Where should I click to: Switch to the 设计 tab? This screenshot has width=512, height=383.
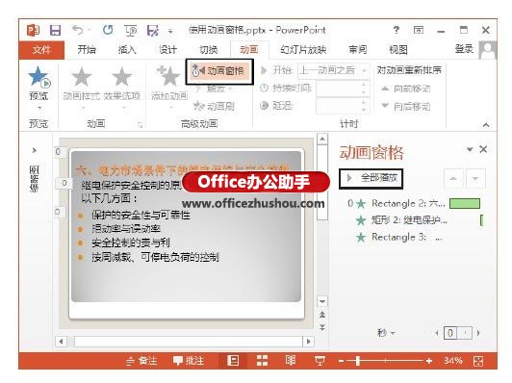167,50
